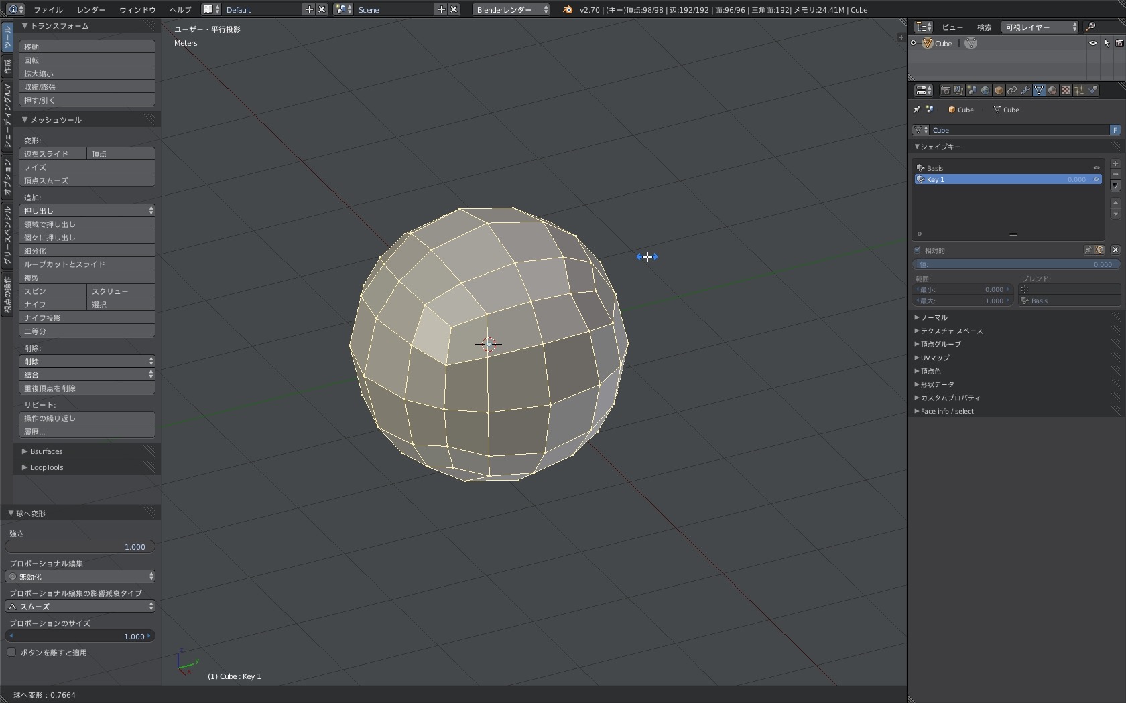Expand Cube tree node in outliner
The width and height of the screenshot is (1126, 703).
pos(914,43)
